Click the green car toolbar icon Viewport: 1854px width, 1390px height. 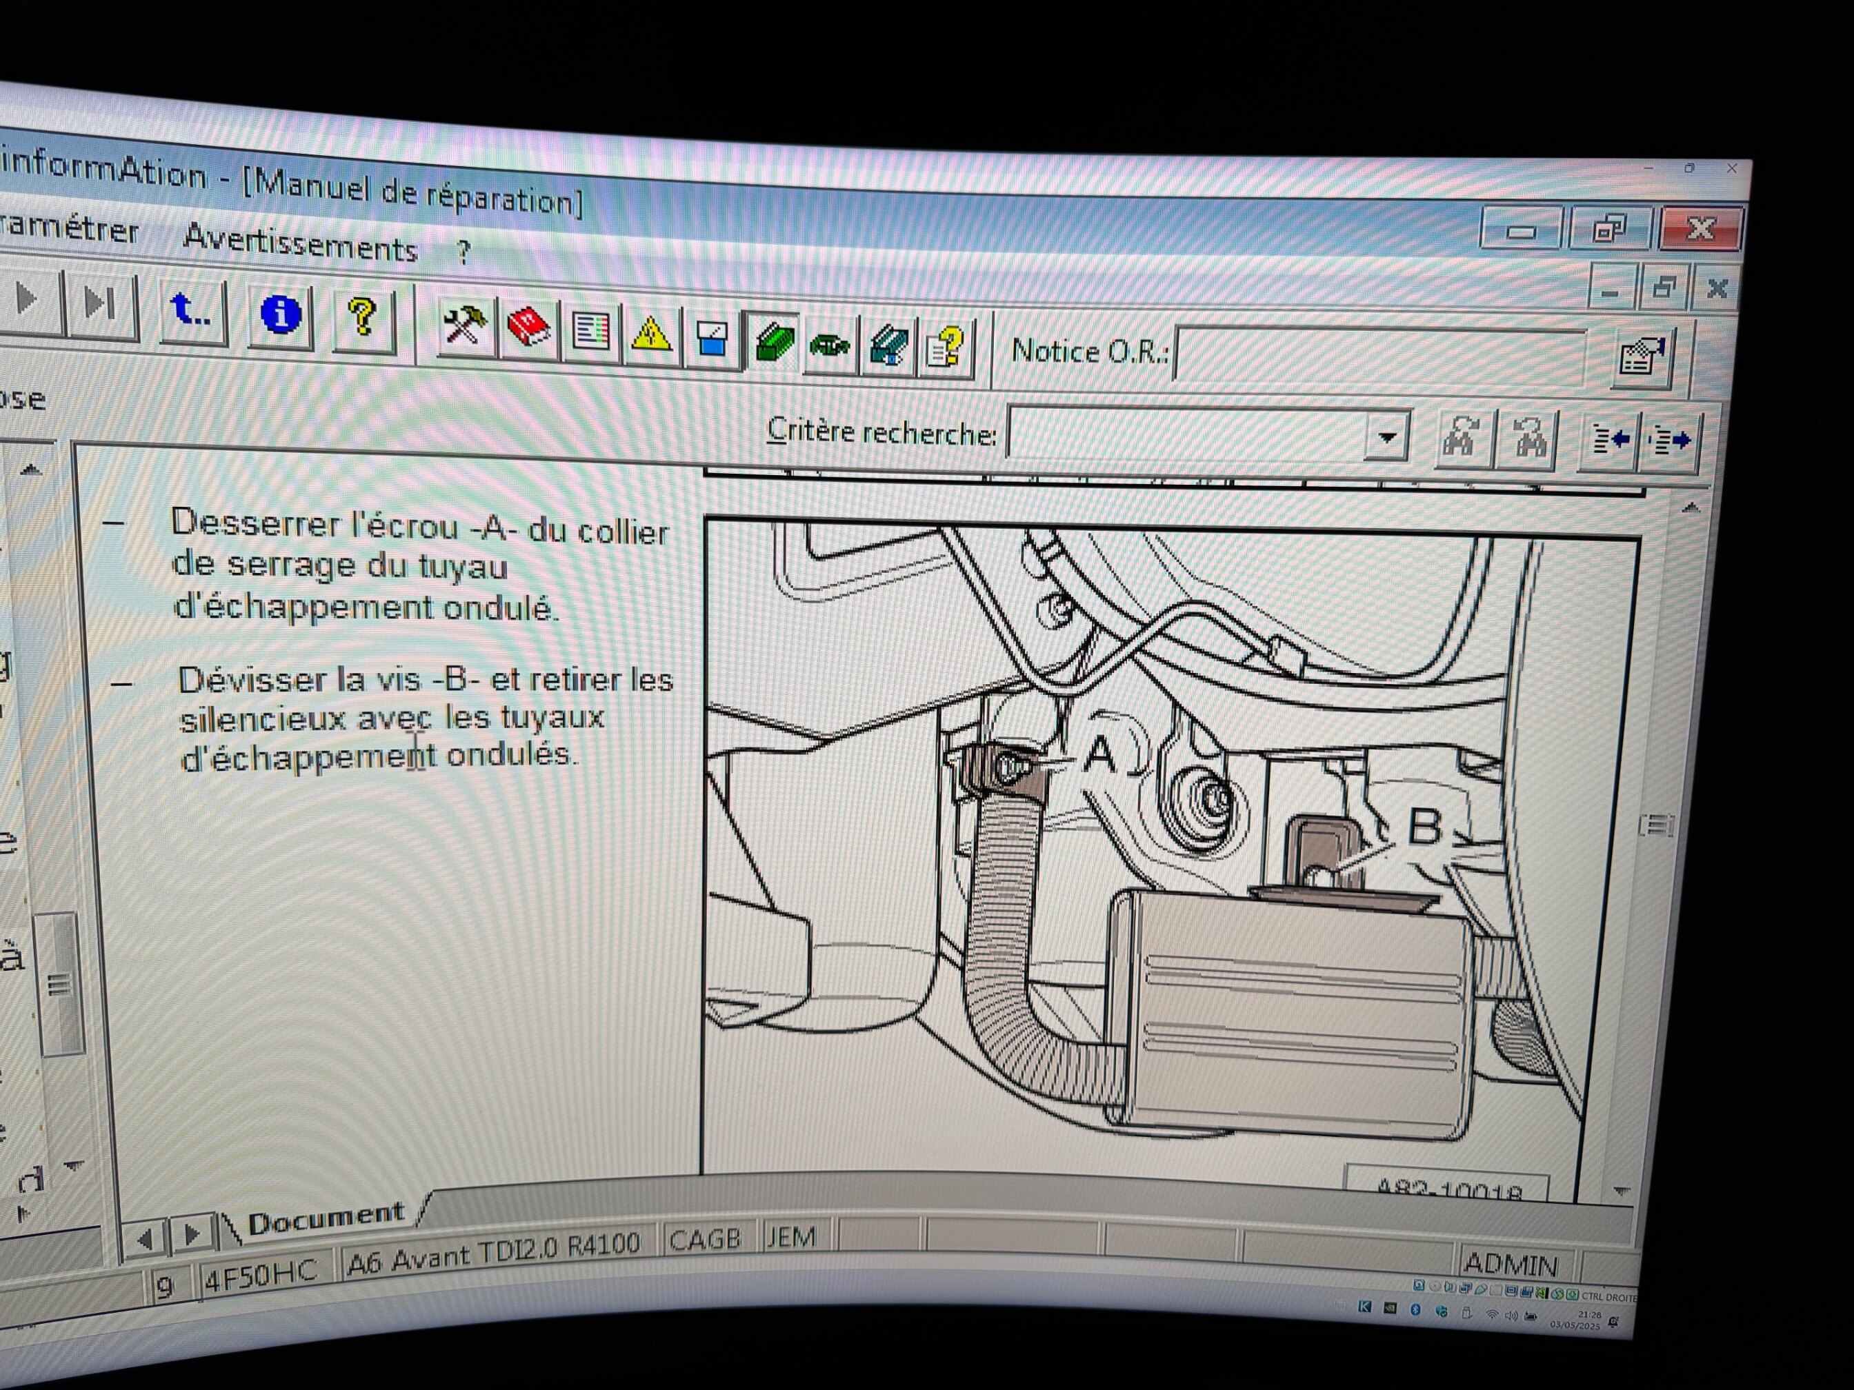tap(830, 345)
